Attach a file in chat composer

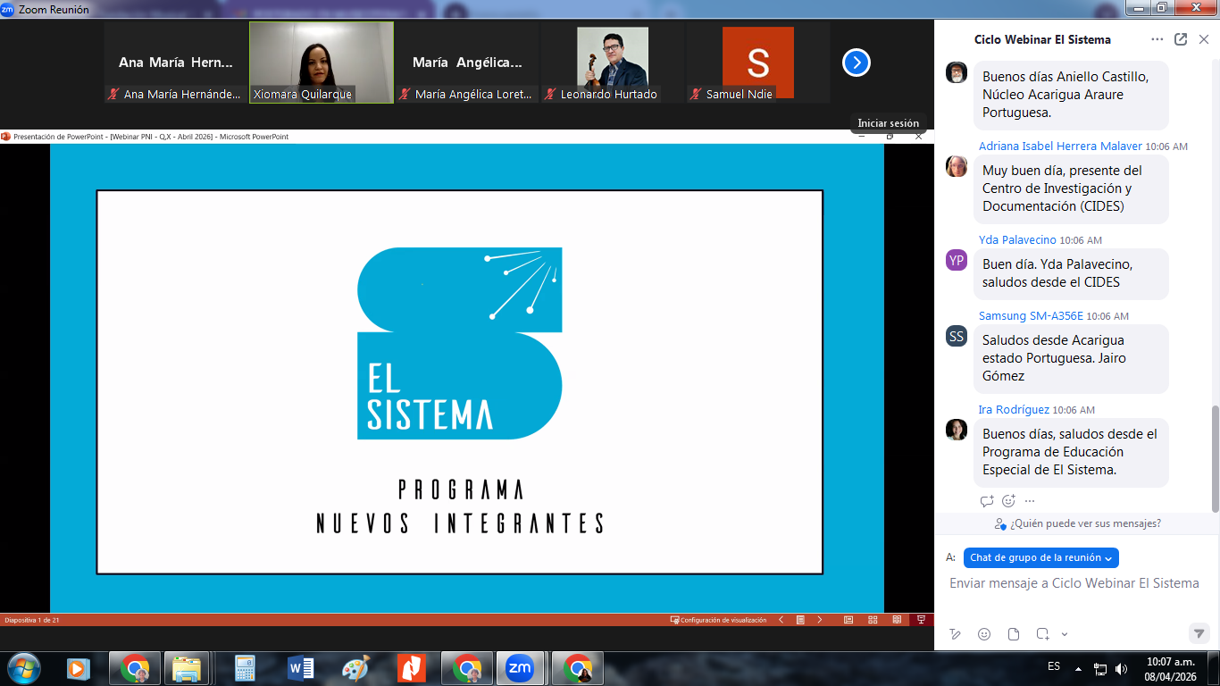pos(1014,634)
